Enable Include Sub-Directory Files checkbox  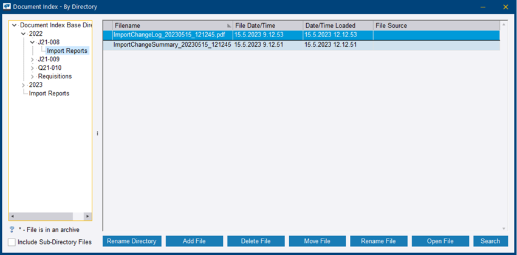click(12, 242)
